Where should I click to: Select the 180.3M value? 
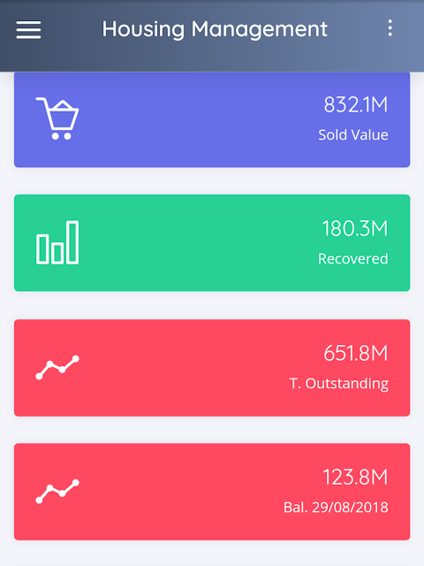tap(355, 228)
